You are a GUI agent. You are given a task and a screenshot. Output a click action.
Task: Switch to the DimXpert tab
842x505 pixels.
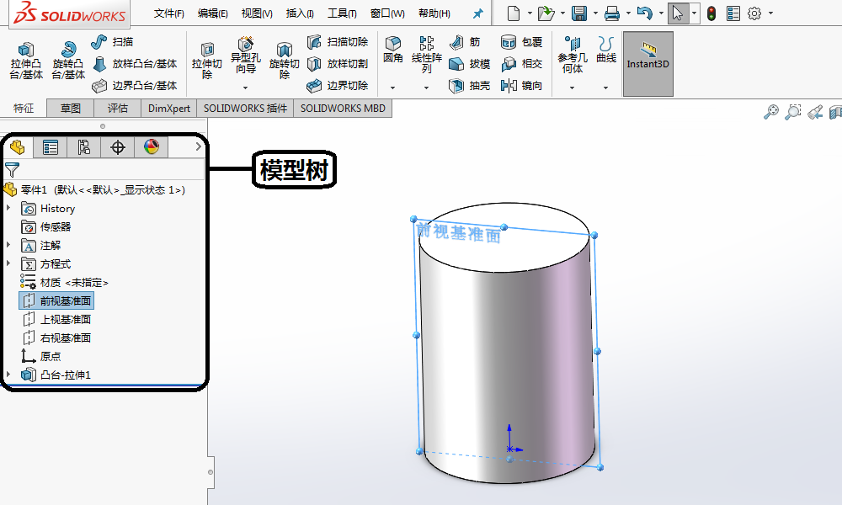(x=168, y=108)
